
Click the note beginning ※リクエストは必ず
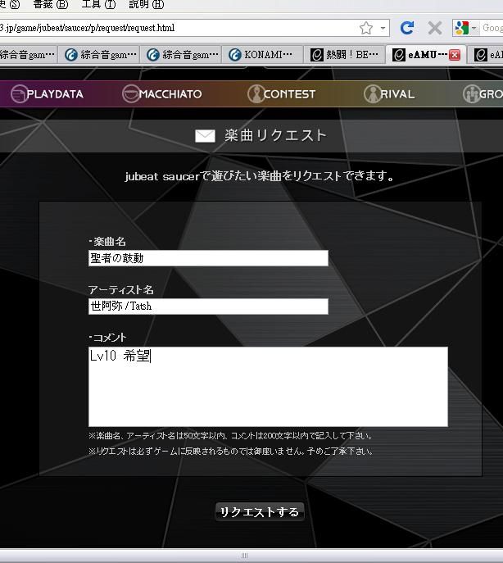[230, 452]
